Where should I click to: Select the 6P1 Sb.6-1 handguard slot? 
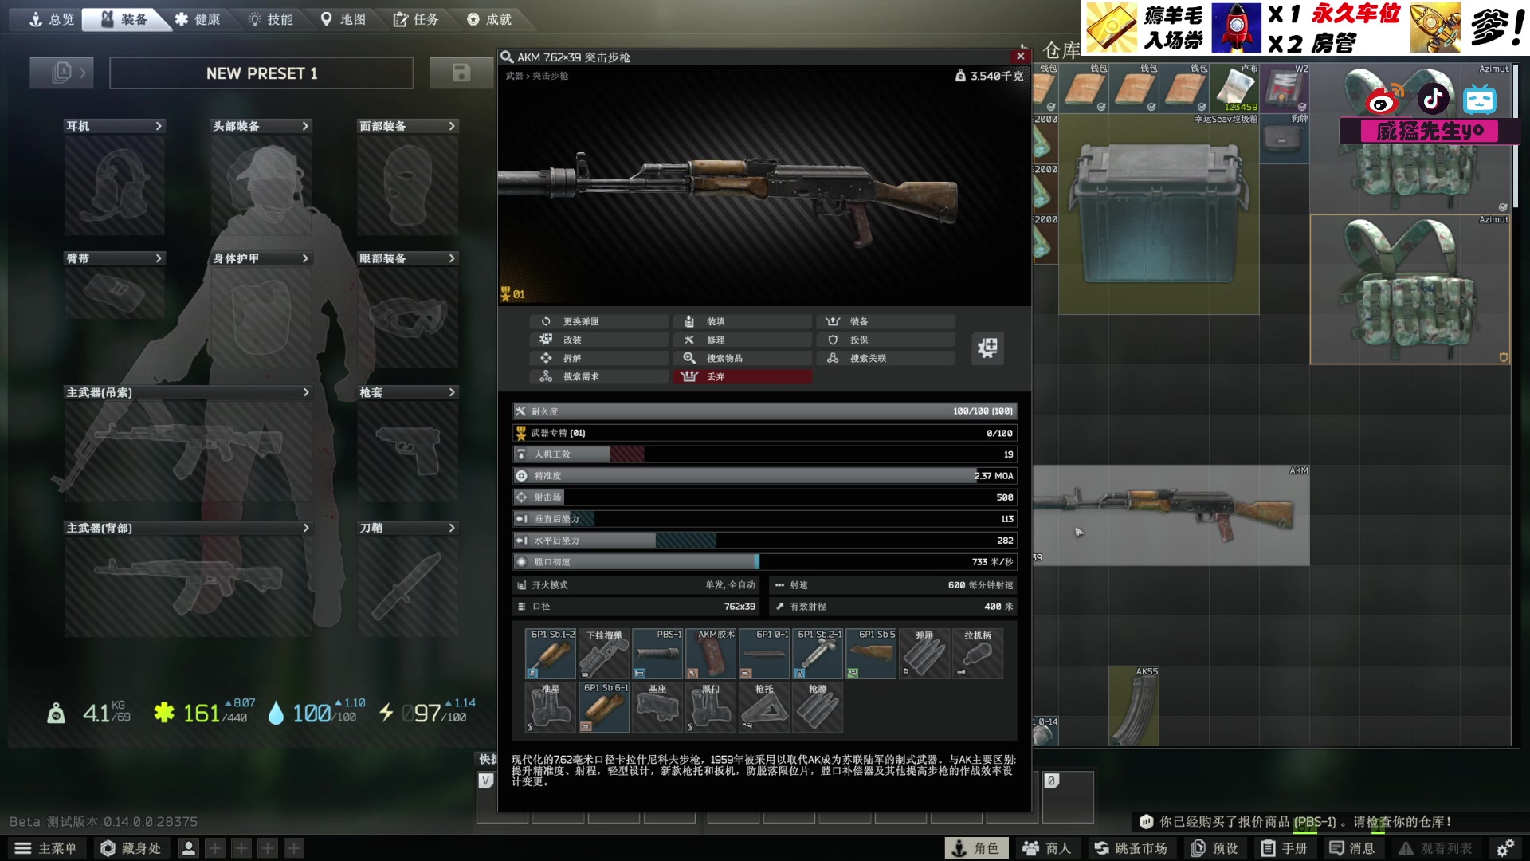click(604, 707)
